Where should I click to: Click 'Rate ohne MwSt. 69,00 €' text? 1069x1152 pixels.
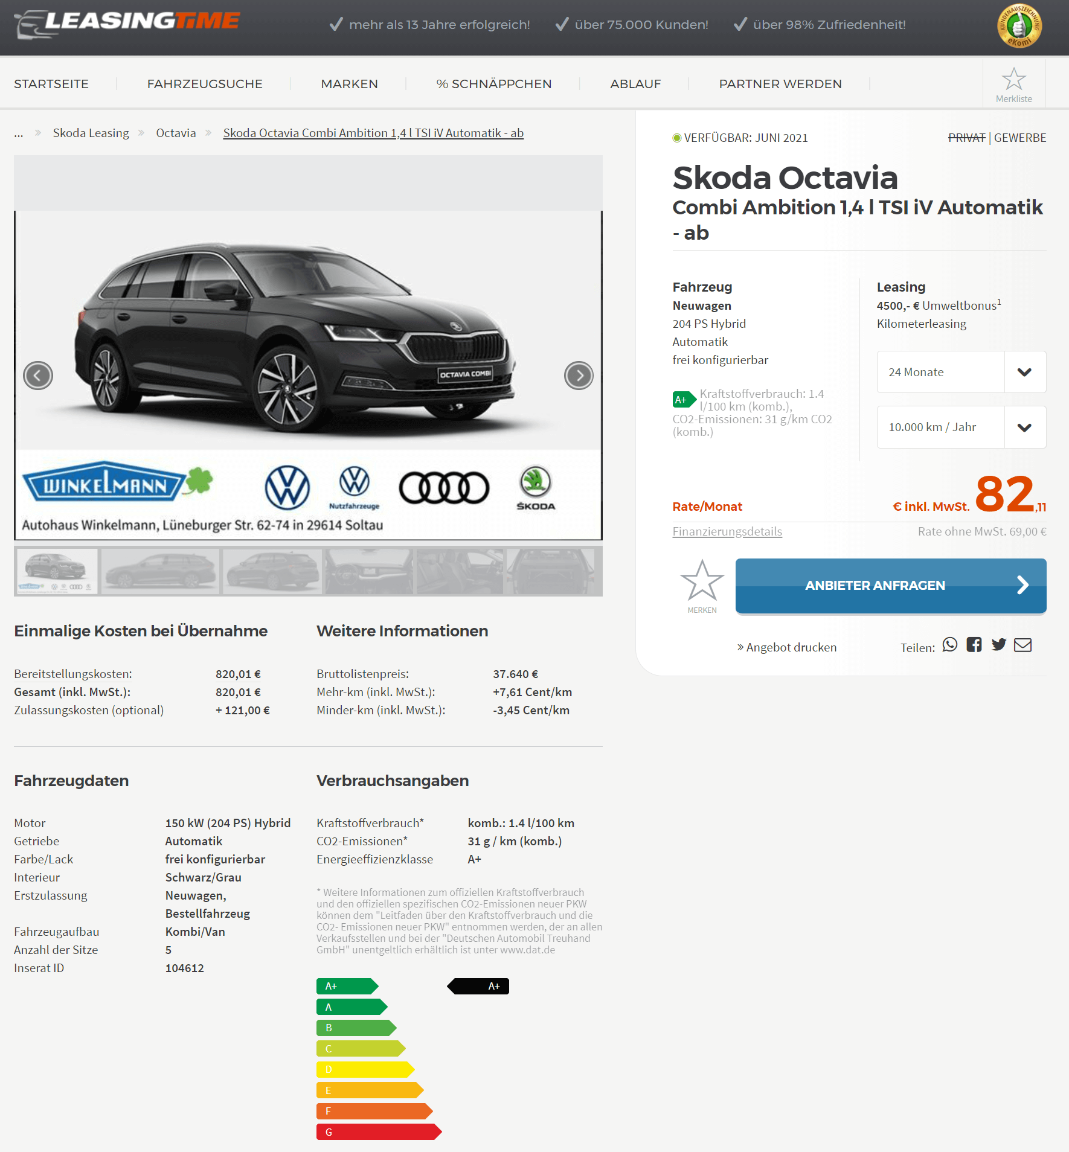pyautogui.click(x=982, y=531)
